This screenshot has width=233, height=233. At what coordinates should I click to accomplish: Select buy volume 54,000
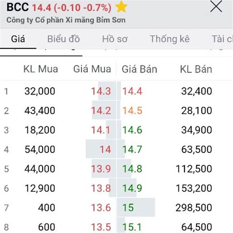coord(40,150)
